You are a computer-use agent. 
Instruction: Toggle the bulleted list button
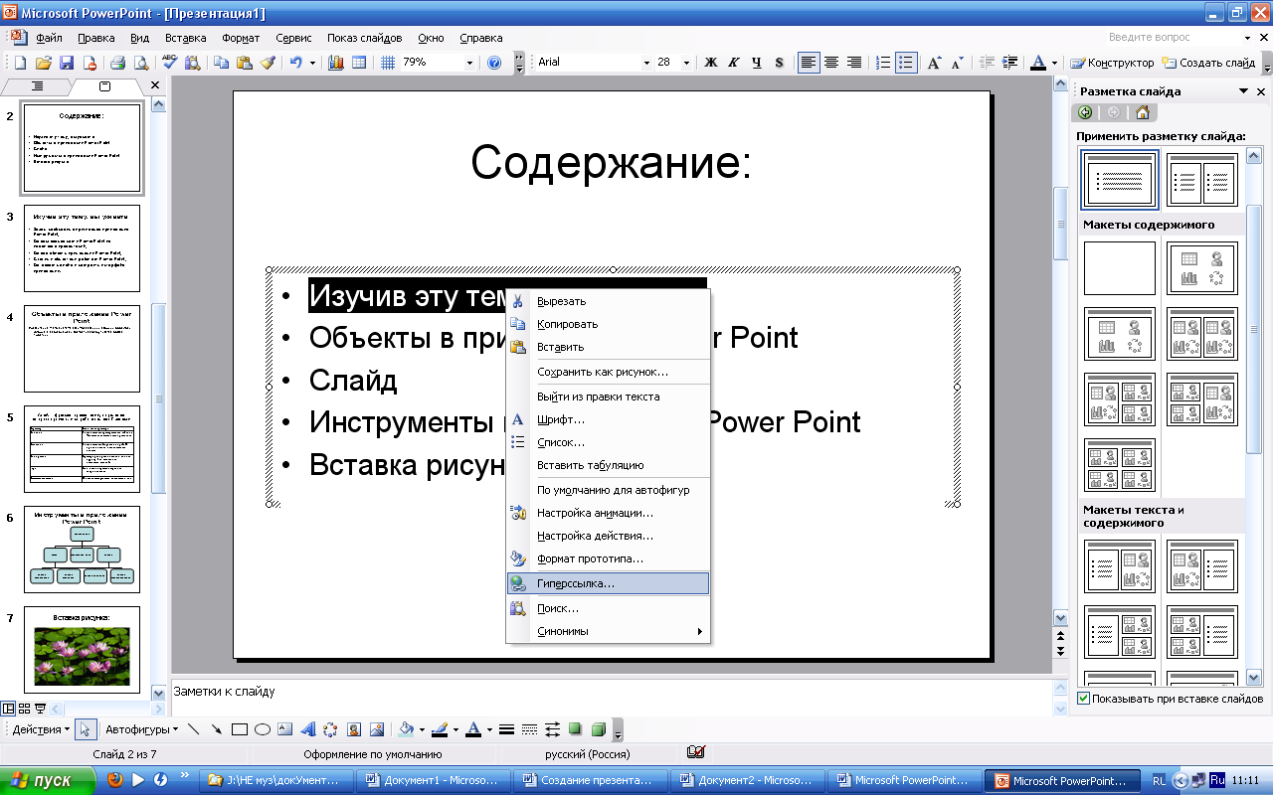tap(906, 63)
